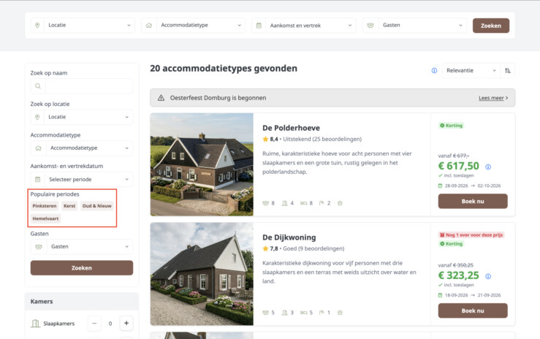Viewport: 540px width, 339px height.
Task: Open the Selecteer periode dropdown
Action: [82, 179]
